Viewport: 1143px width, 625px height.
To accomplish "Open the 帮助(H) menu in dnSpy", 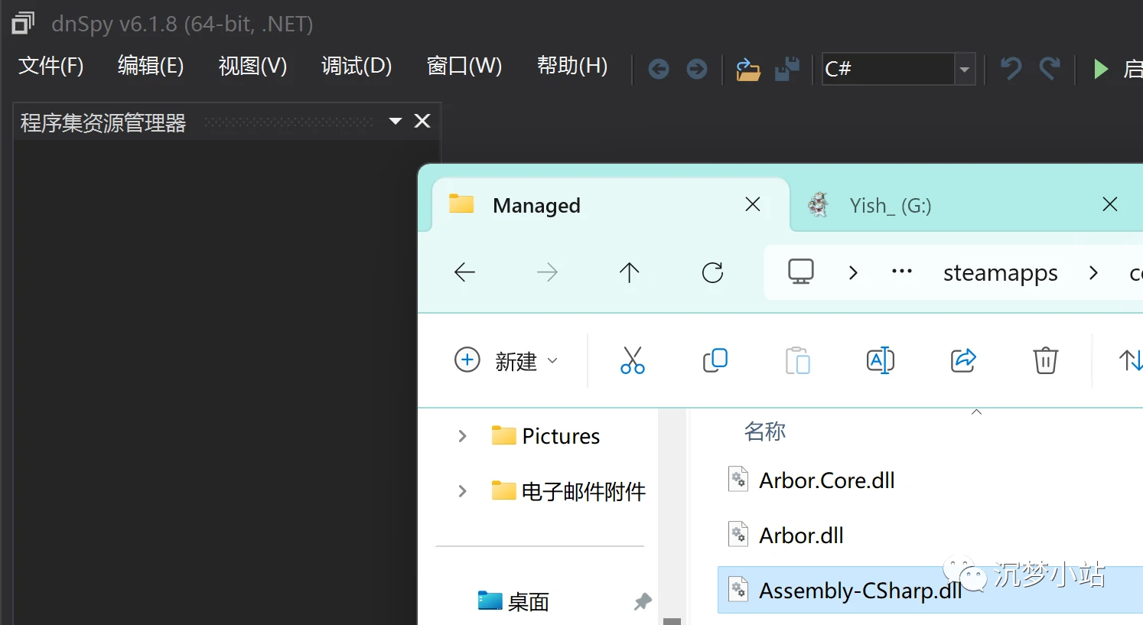I will pyautogui.click(x=572, y=67).
